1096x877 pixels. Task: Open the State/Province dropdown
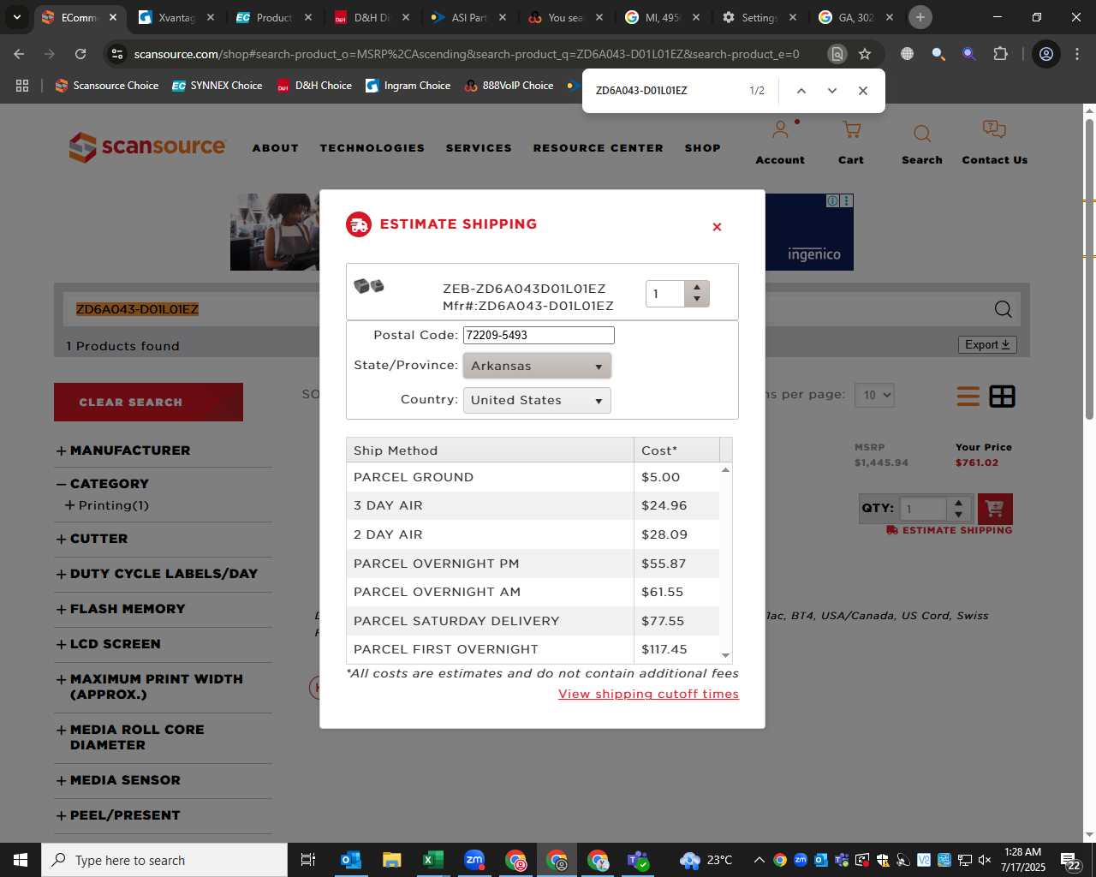pyautogui.click(x=537, y=366)
